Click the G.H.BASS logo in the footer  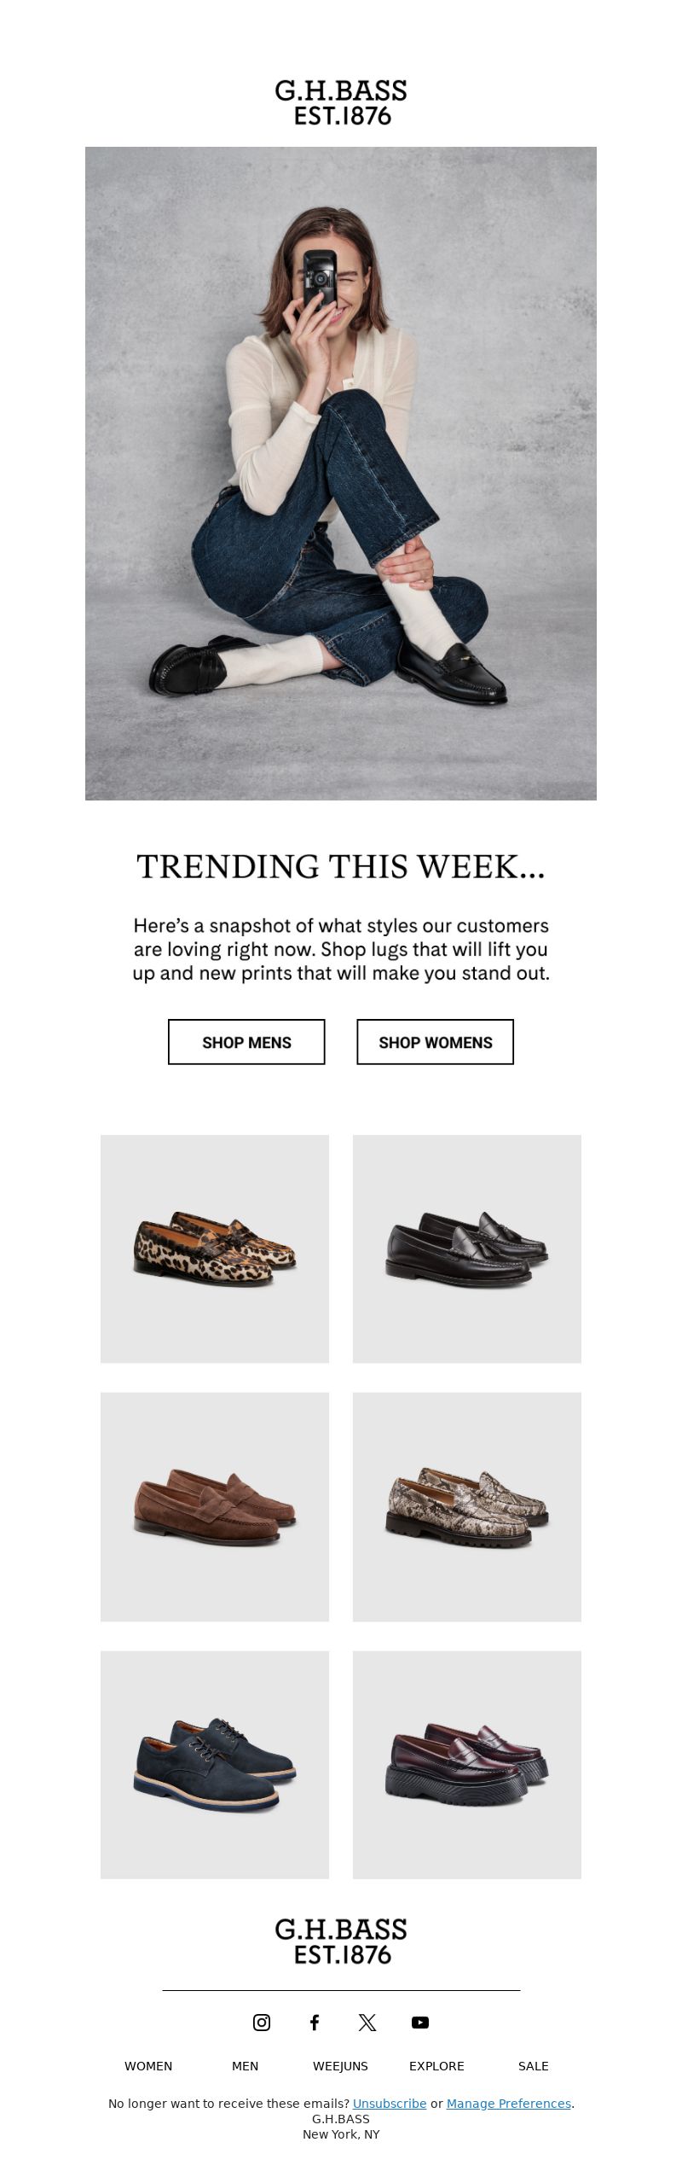341,1941
